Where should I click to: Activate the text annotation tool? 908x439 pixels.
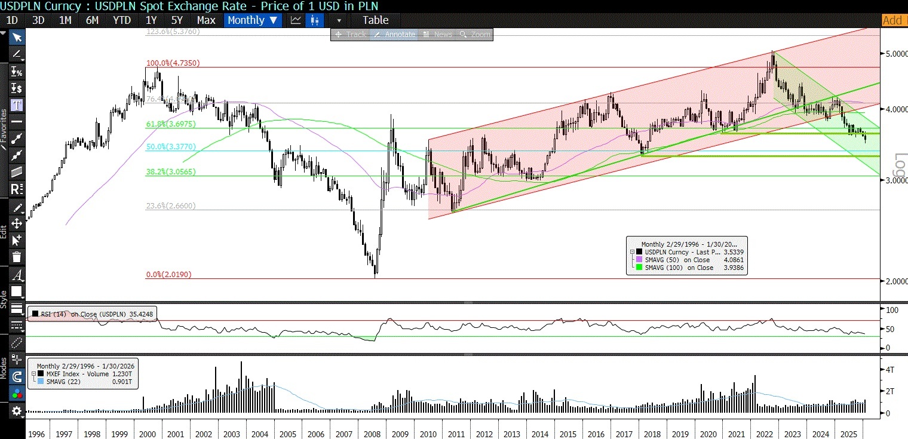click(17, 105)
